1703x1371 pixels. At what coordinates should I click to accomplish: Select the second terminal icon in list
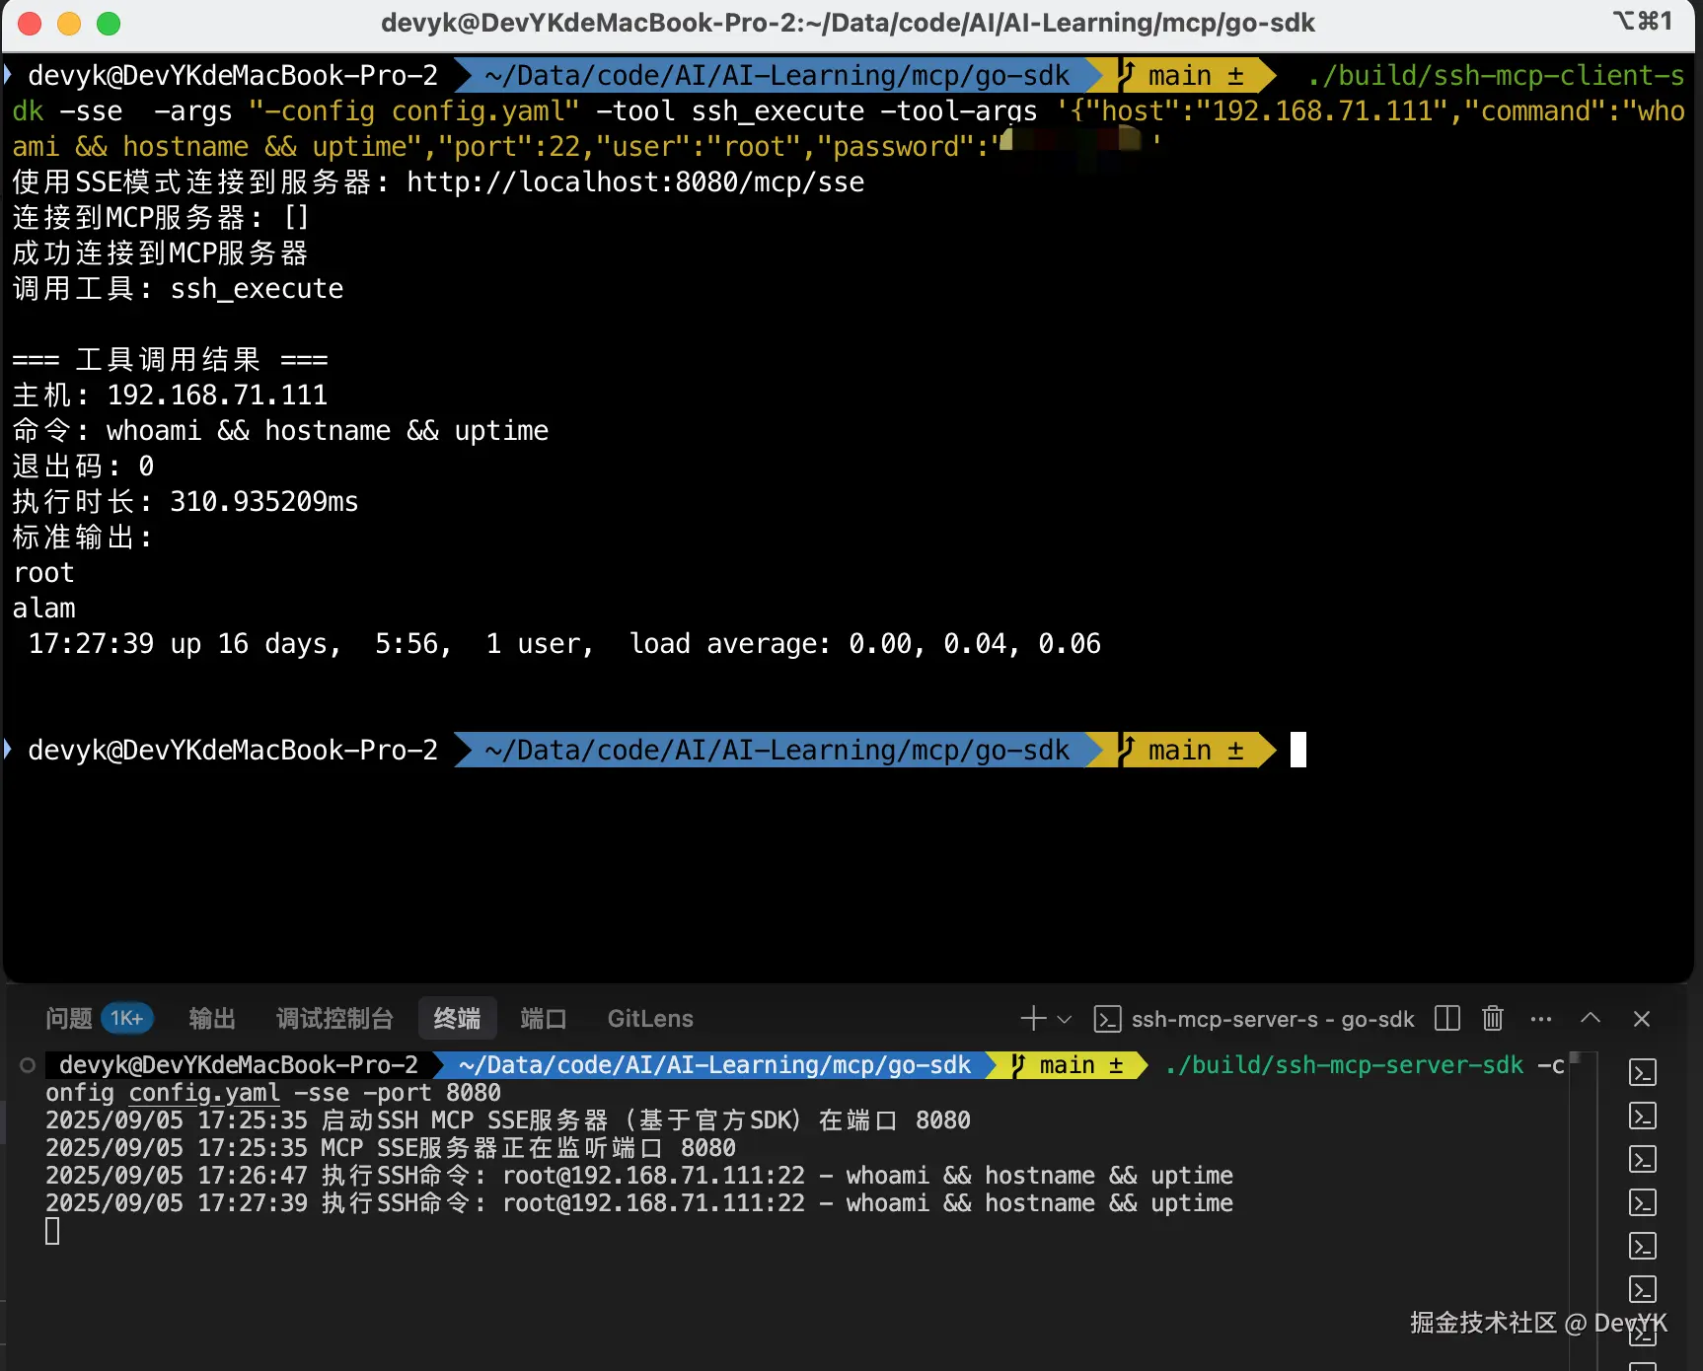(x=1643, y=1116)
